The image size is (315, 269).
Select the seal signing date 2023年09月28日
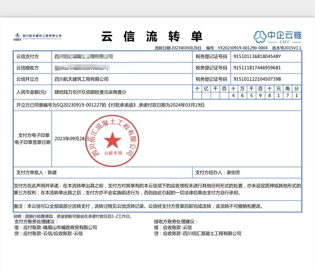click(x=72, y=139)
